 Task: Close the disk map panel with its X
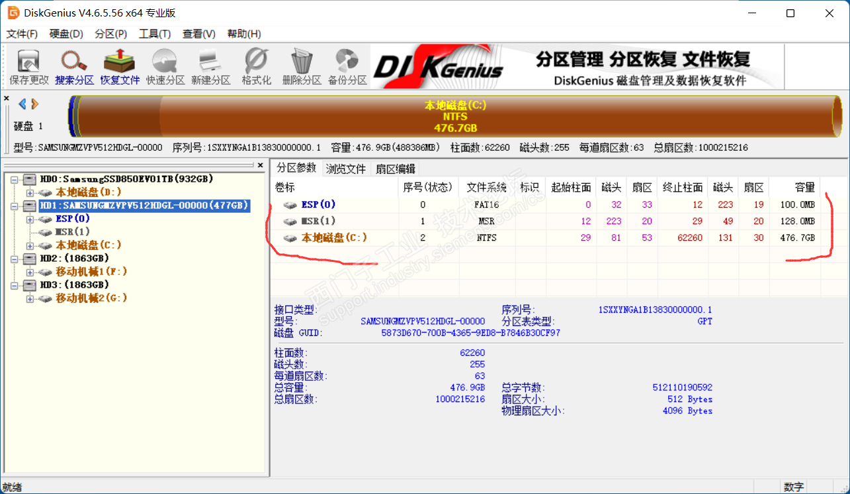tap(7, 99)
